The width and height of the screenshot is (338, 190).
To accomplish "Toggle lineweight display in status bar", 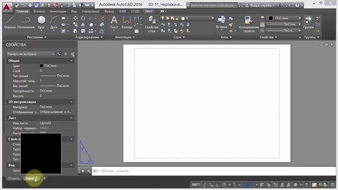I will pos(262,185).
